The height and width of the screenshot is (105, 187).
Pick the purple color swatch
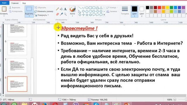183,8
